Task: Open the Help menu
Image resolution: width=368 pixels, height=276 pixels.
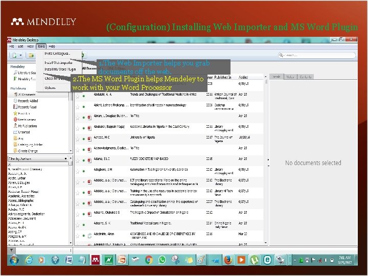Action: [52, 46]
